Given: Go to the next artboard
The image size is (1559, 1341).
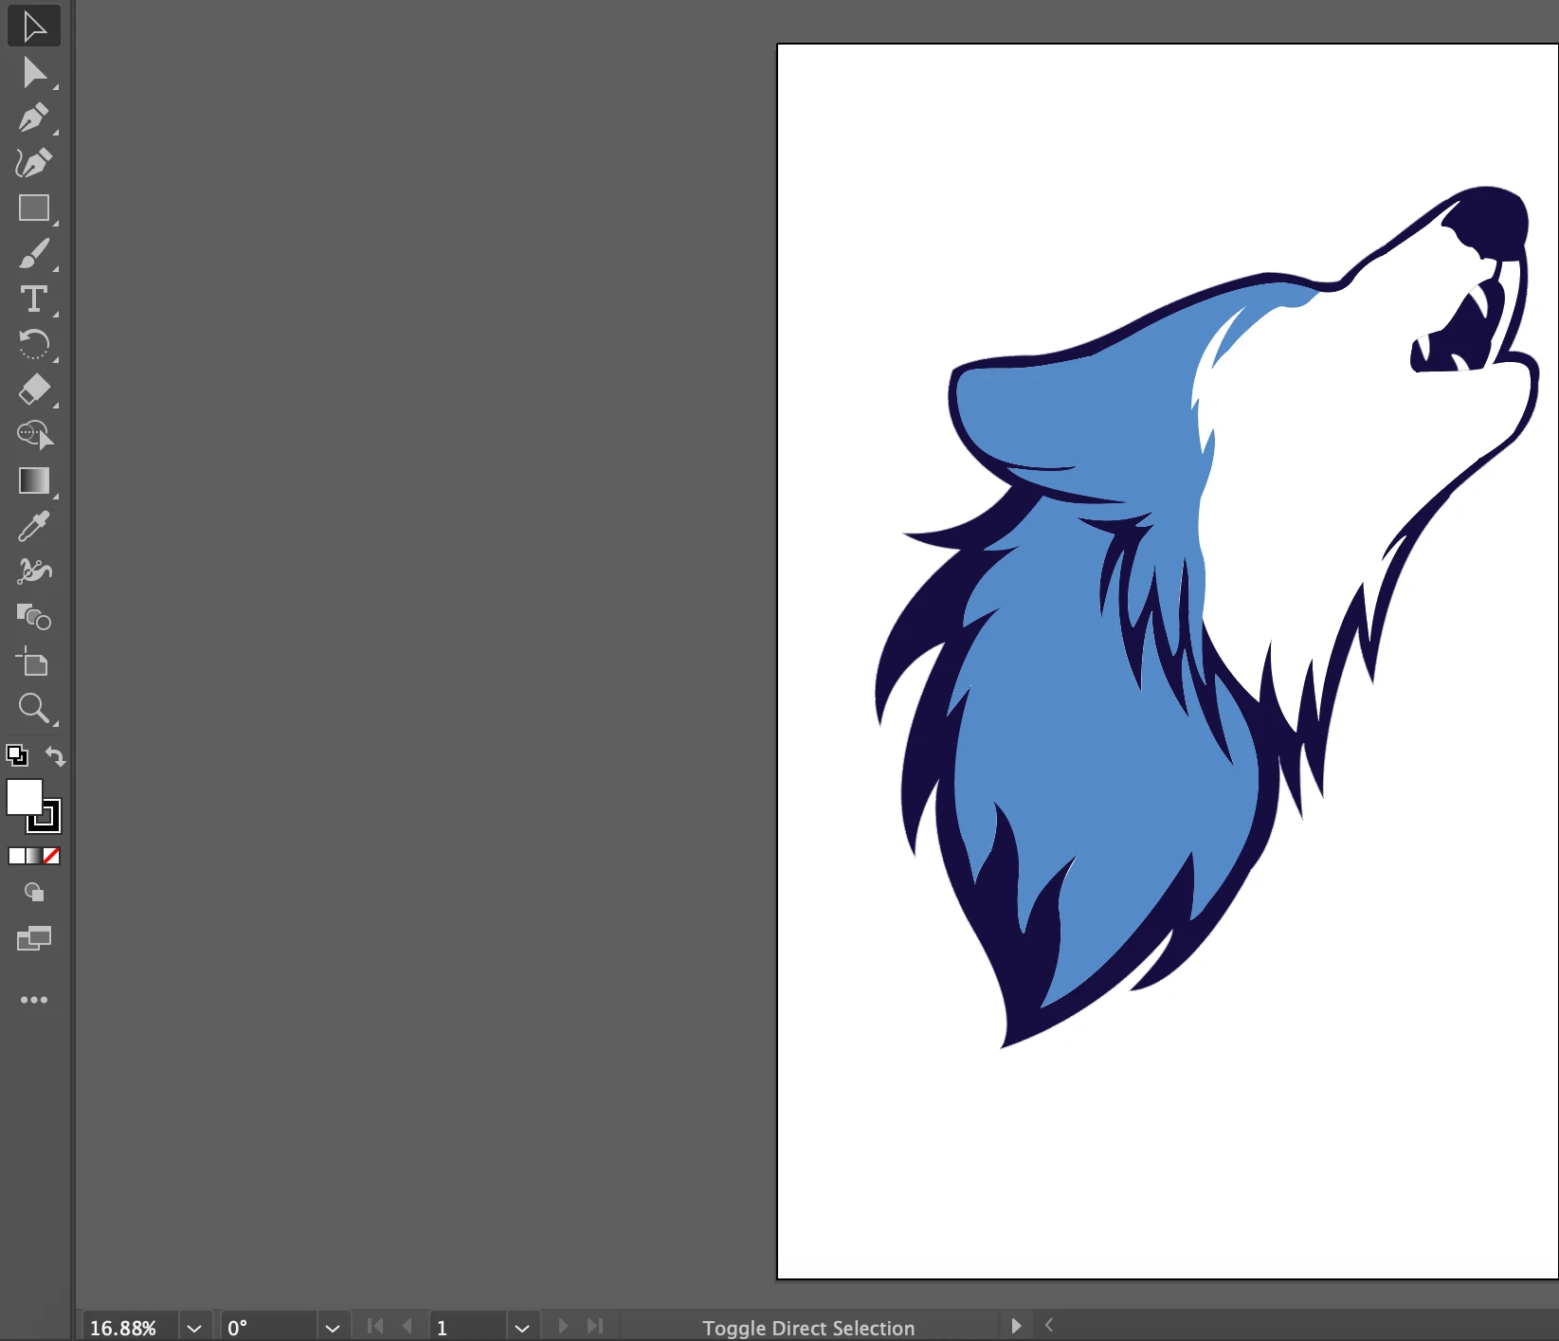Looking at the screenshot, I should point(563,1326).
